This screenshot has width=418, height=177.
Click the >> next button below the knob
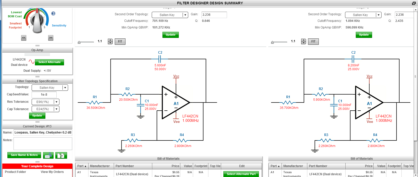(x=51, y=38)
